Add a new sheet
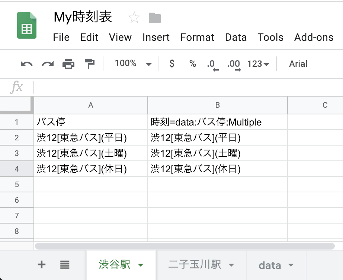This screenshot has width=343, height=280. click(42, 265)
